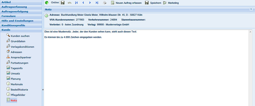The image size is (255, 106).
Task: Expand the Konditionsprofile section
Action: [21, 25]
